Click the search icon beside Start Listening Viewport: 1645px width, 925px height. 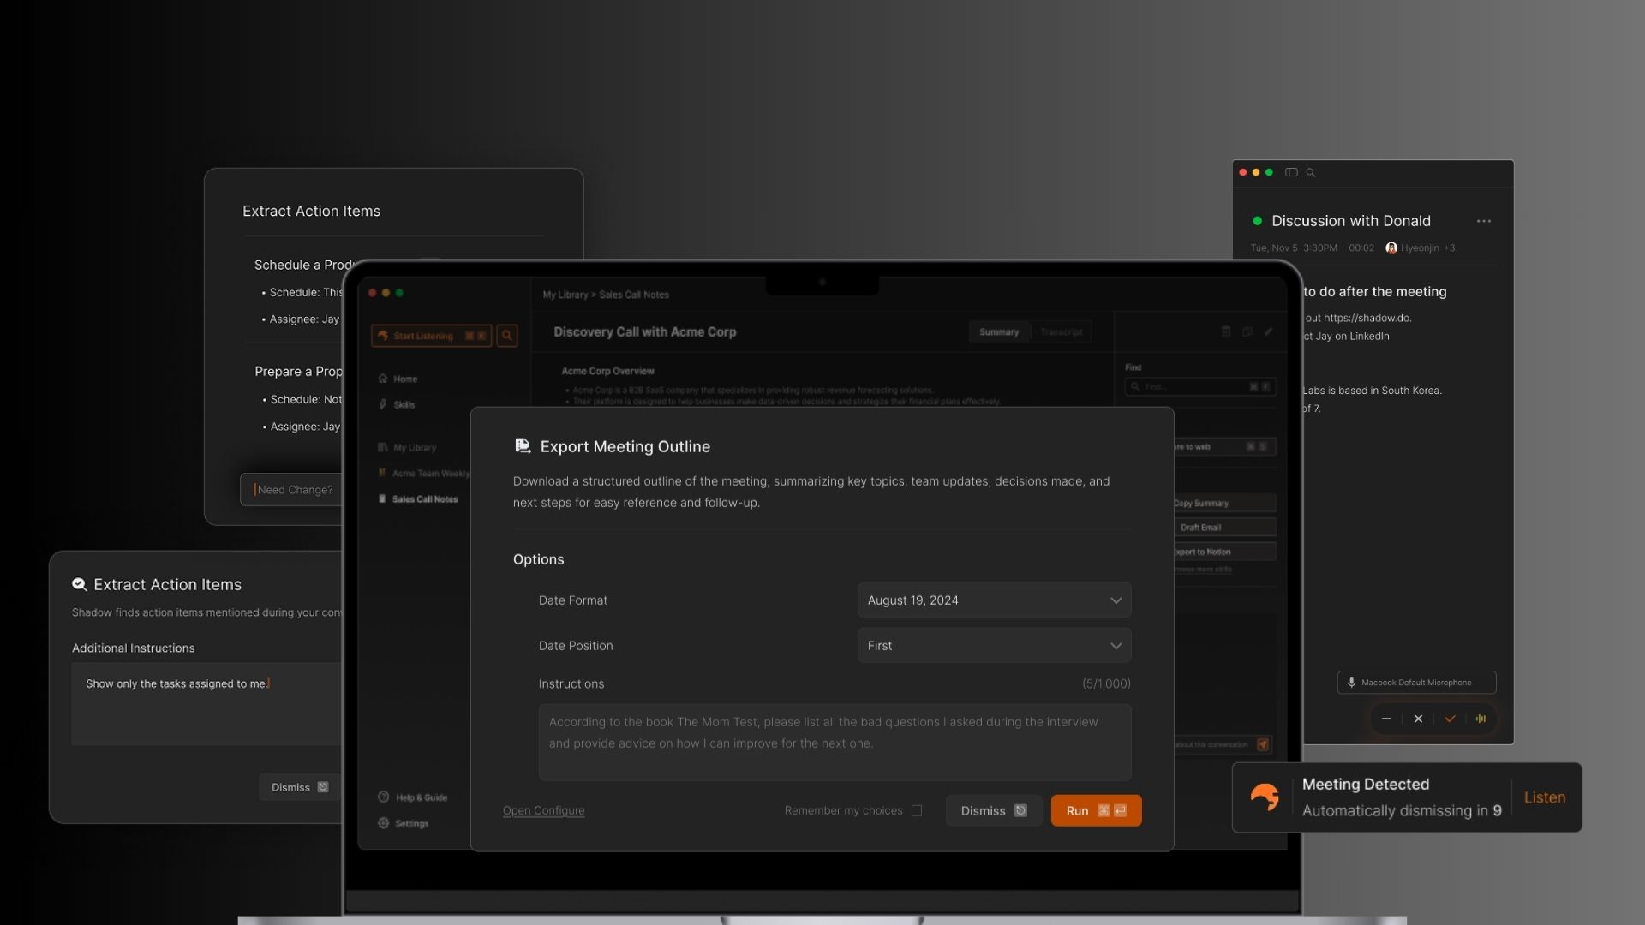pos(507,336)
